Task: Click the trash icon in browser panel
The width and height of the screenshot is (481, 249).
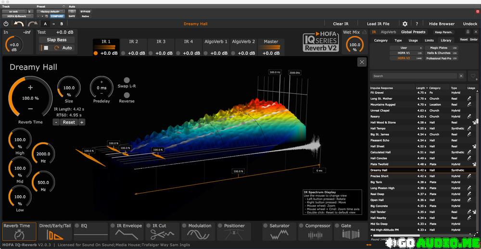Action: pos(468,32)
